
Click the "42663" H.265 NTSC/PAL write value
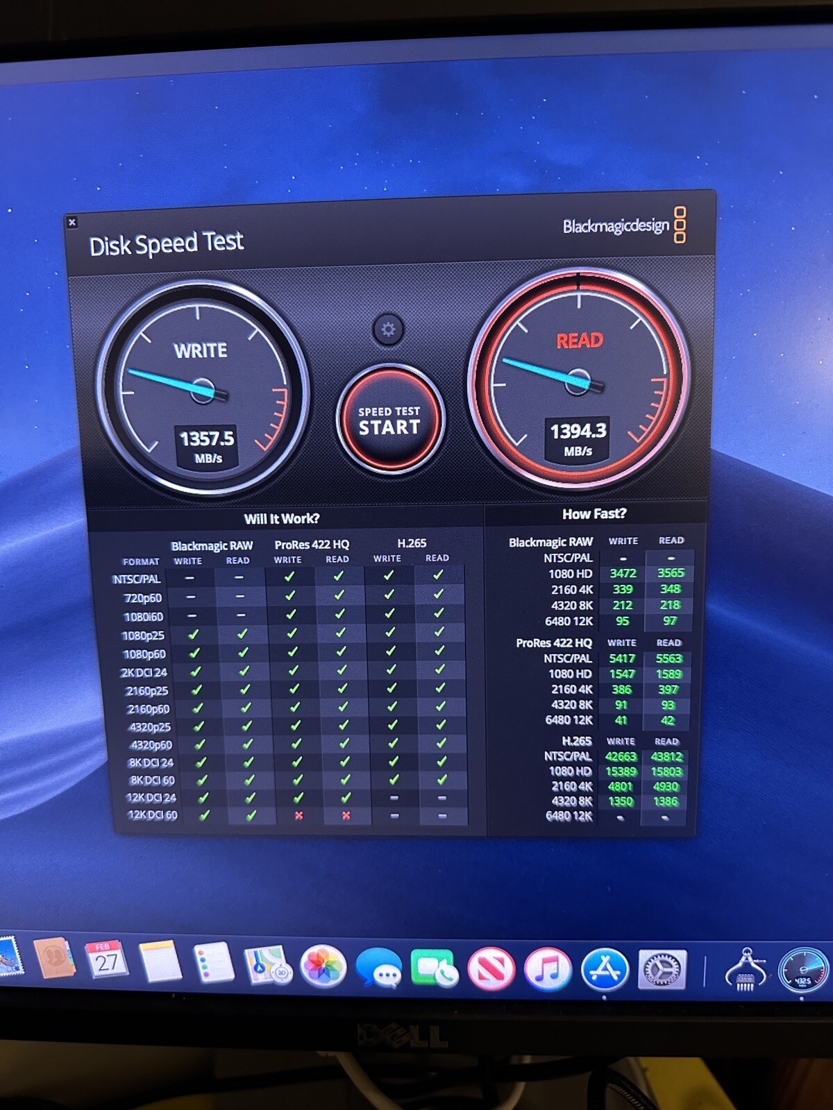(x=621, y=756)
